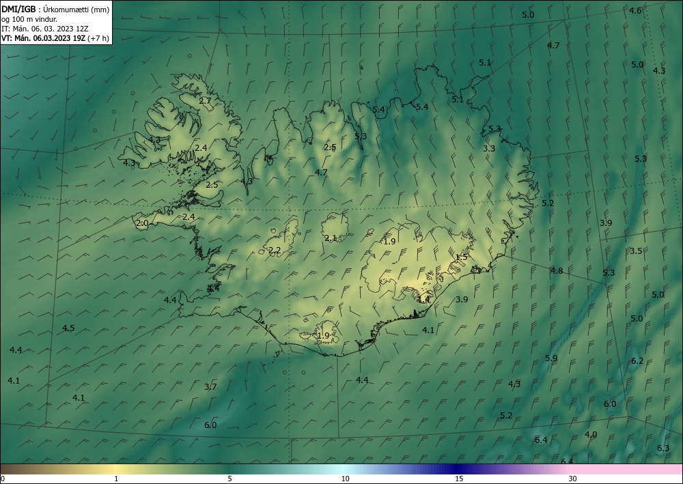Image resolution: width=683 pixels, height=484 pixels.
Task: Select the '10' tick label on the color scale
Action: point(346,479)
